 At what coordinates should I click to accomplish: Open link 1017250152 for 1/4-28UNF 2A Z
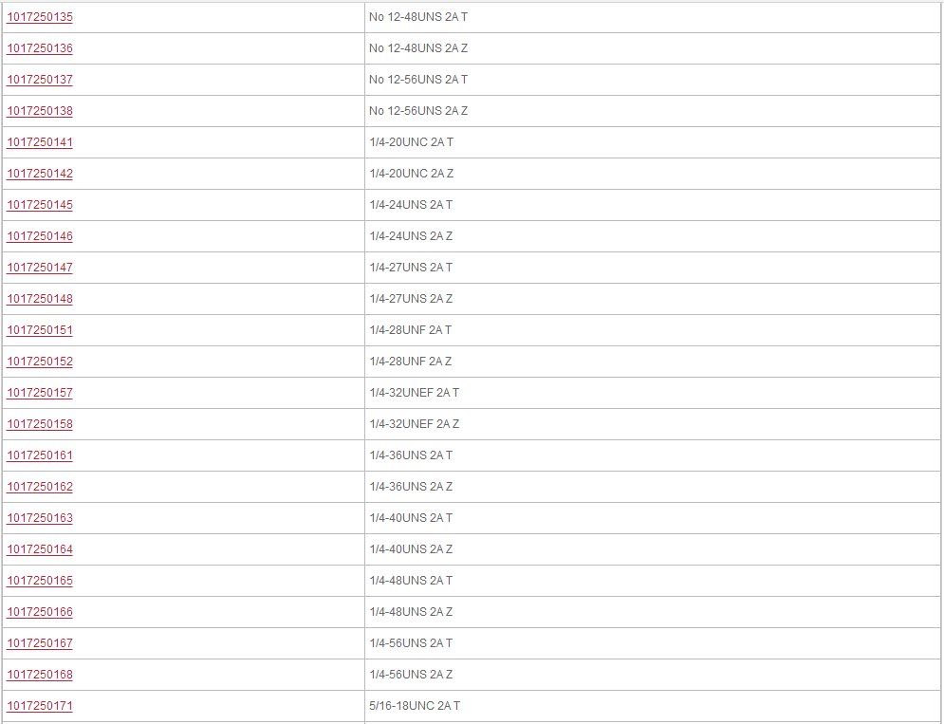[x=40, y=362]
